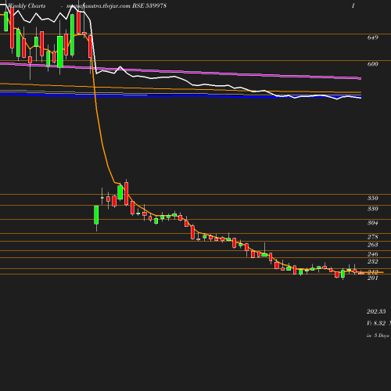
Task: Click the 649 price level label
Action: coord(373,38)
